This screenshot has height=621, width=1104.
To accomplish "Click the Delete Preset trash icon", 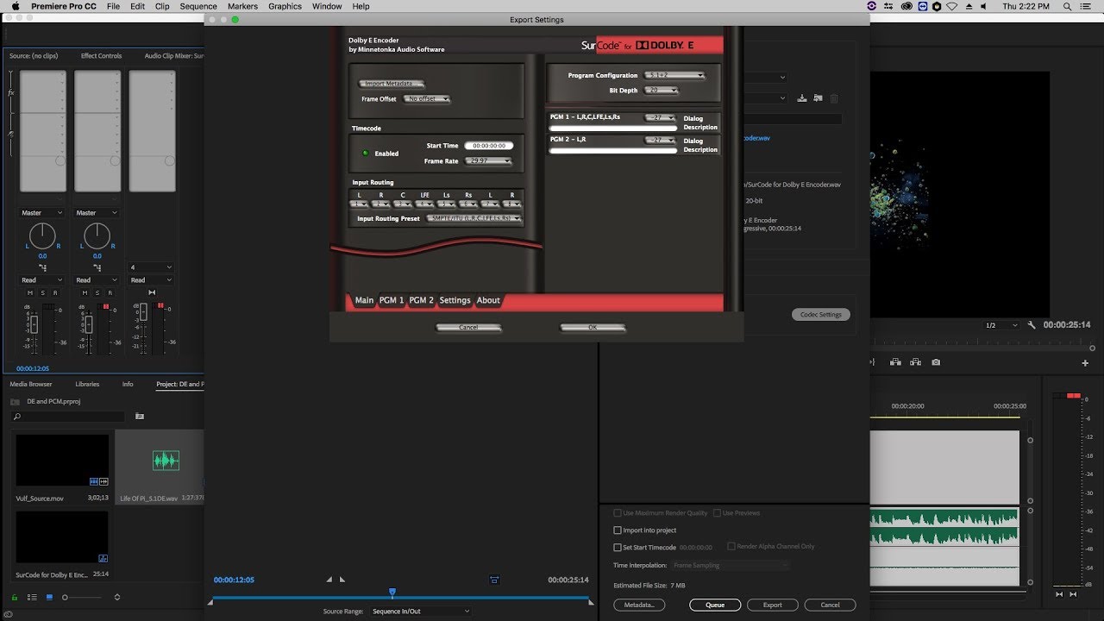I will coord(834,98).
